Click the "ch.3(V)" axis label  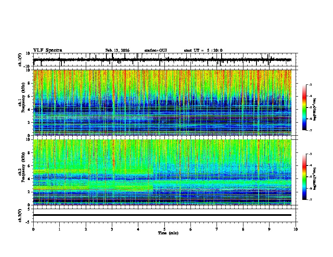20,215
